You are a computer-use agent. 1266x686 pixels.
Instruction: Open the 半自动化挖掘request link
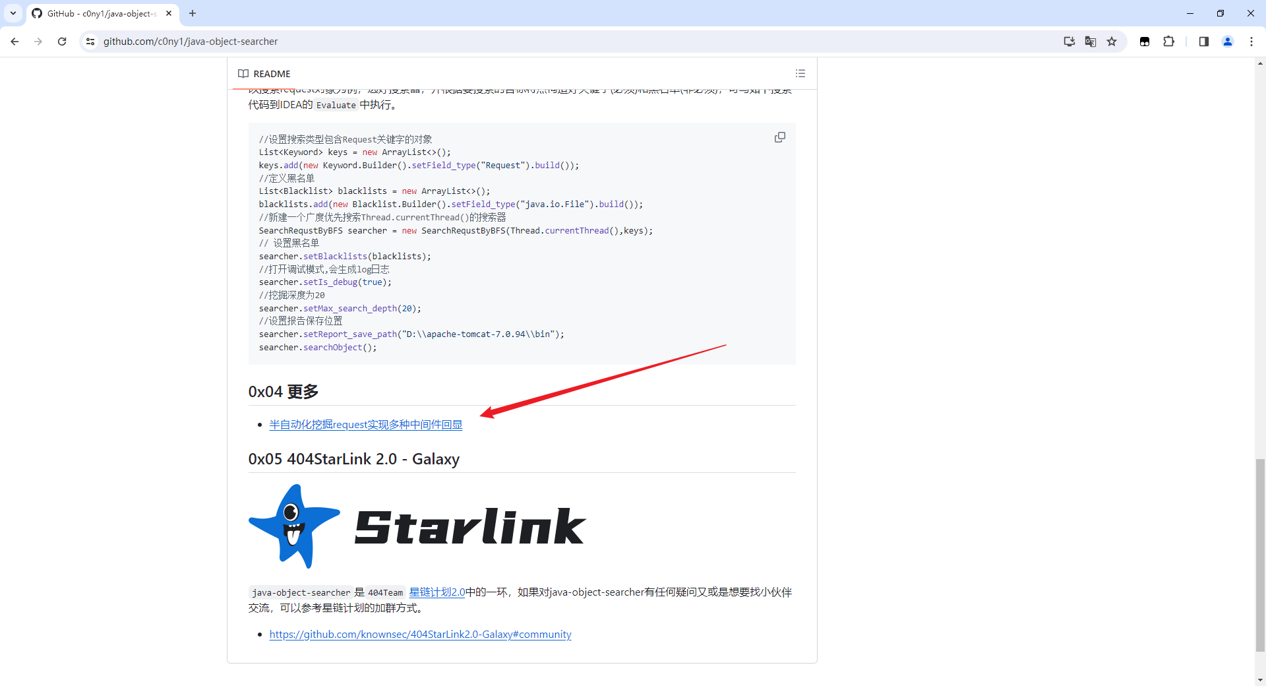click(365, 425)
